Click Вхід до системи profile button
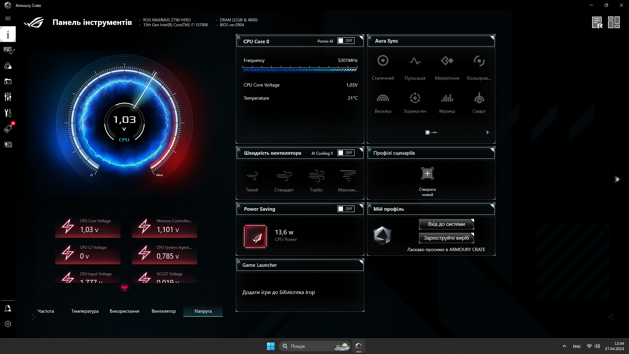Screen dimensions: 629x354 coord(446,224)
